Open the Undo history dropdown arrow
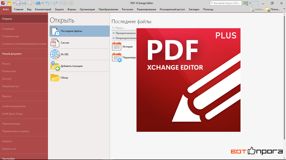 pyautogui.click(x=52, y=3)
